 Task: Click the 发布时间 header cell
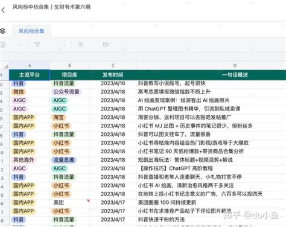tap(113, 75)
